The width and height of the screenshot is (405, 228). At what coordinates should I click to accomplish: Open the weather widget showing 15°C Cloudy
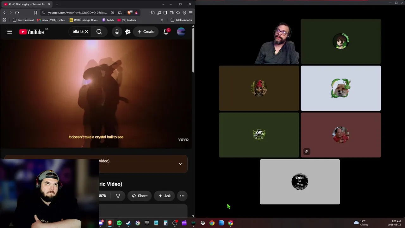pyautogui.click(x=361, y=223)
